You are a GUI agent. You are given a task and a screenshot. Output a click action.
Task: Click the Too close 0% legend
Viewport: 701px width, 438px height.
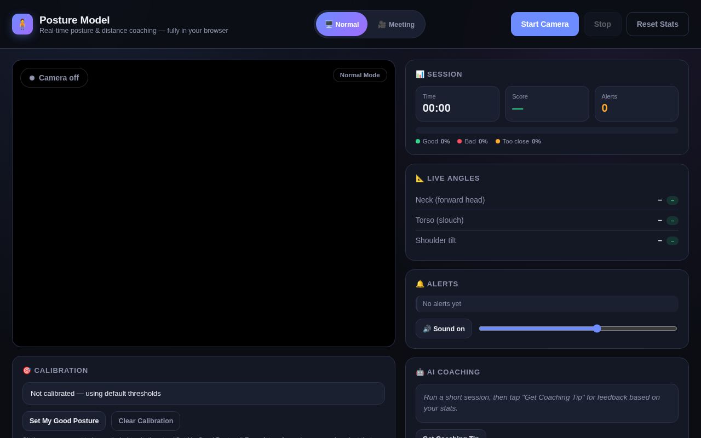coord(518,141)
